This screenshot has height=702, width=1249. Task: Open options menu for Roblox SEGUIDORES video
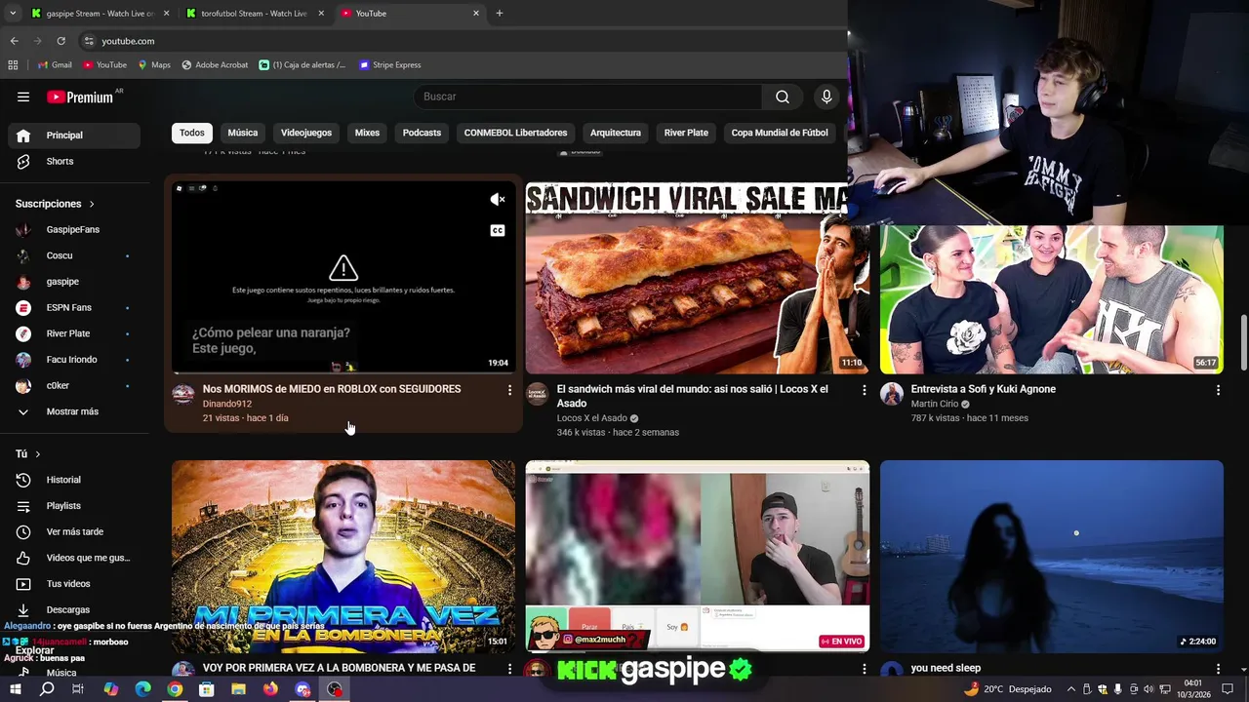point(509,390)
